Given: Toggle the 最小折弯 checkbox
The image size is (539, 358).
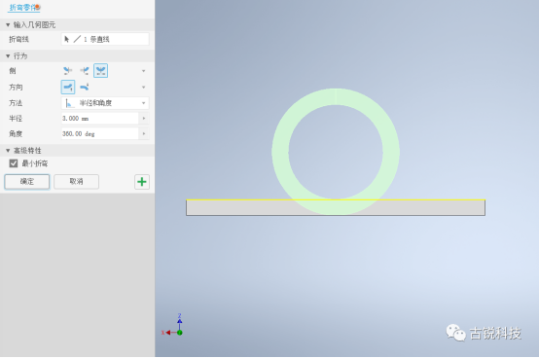Looking at the screenshot, I should (14, 163).
